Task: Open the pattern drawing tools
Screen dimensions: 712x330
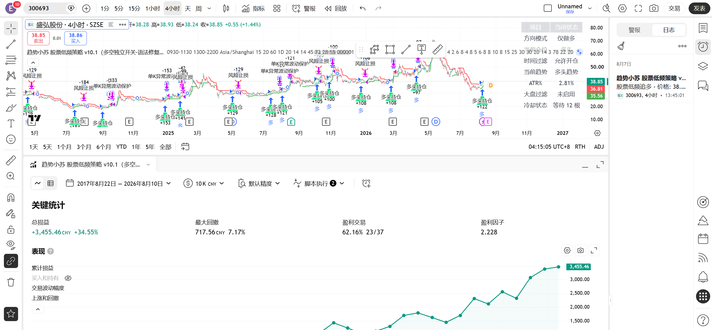Action: click(x=11, y=76)
